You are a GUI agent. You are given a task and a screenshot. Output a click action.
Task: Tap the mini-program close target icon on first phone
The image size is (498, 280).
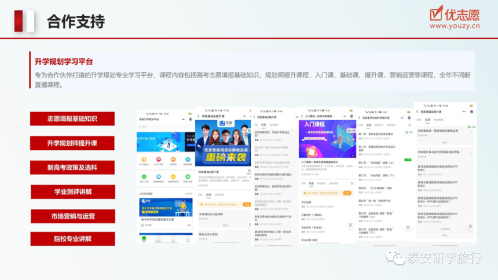(x=191, y=119)
